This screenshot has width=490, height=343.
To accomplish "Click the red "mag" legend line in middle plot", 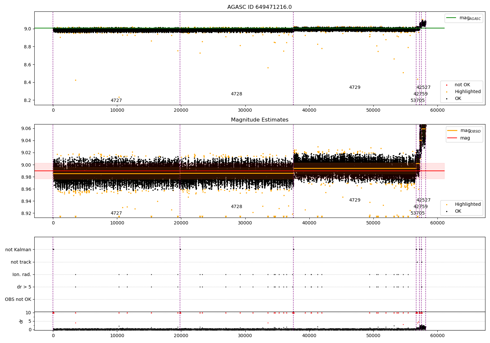I will pos(452,138).
